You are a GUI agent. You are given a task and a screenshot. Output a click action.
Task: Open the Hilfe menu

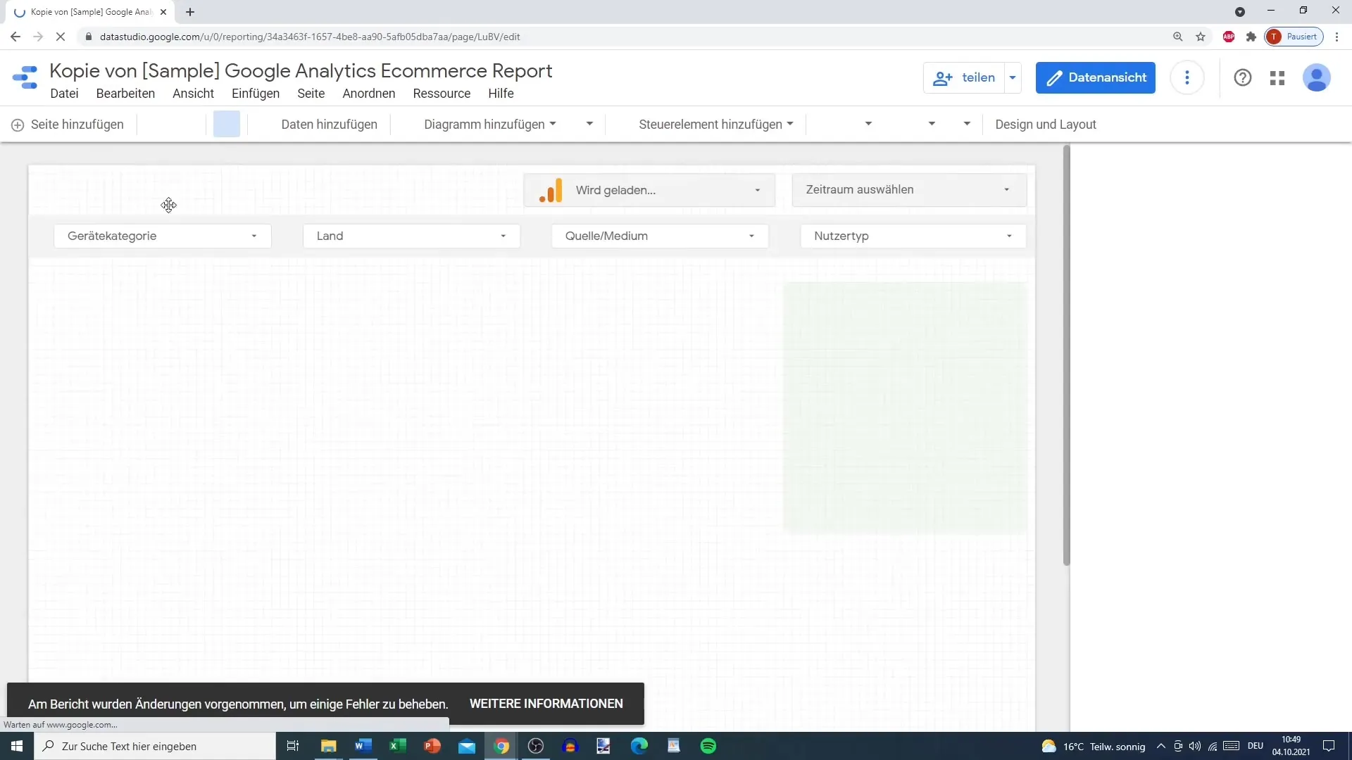501,94
